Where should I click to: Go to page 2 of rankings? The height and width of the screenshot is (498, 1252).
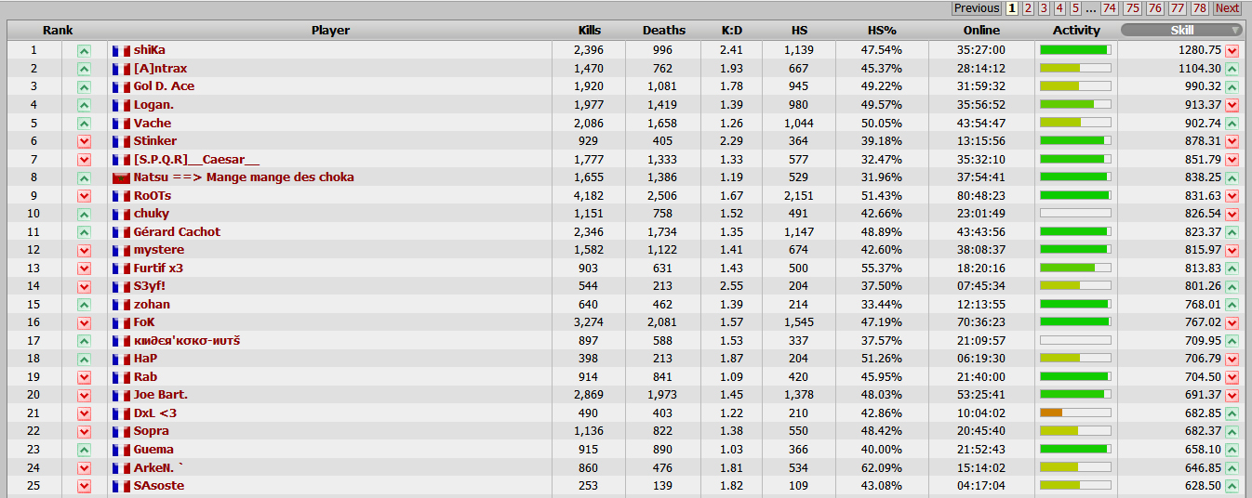[x=1028, y=8]
